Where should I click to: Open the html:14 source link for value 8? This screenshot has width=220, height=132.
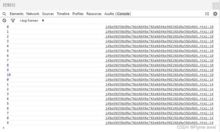coord(159,118)
